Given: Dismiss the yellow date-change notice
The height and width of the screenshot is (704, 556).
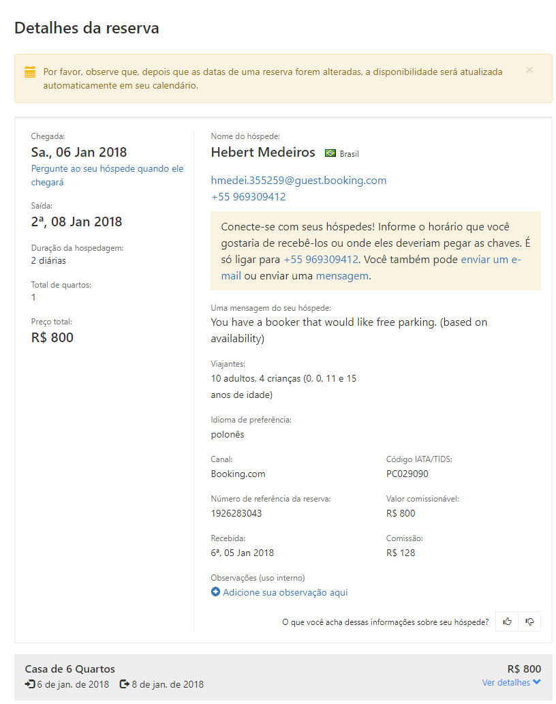Looking at the screenshot, I should [x=529, y=70].
